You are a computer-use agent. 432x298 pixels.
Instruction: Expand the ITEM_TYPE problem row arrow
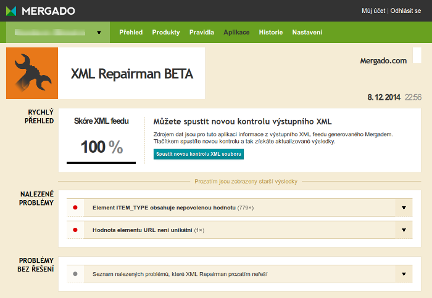point(404,208)
